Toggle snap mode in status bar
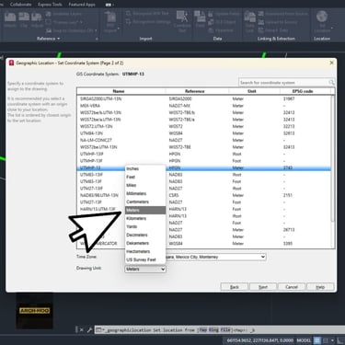This screenshot has width=345, height=345. pyautogui.click(x=326, y=340)
